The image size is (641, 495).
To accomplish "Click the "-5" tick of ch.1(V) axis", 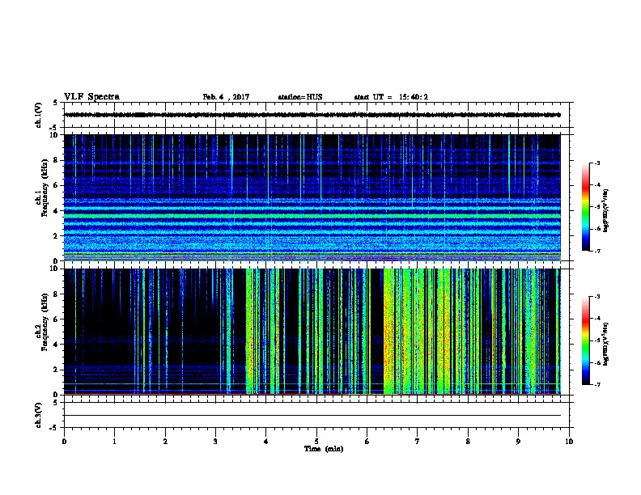I will (x=54, y=128).
